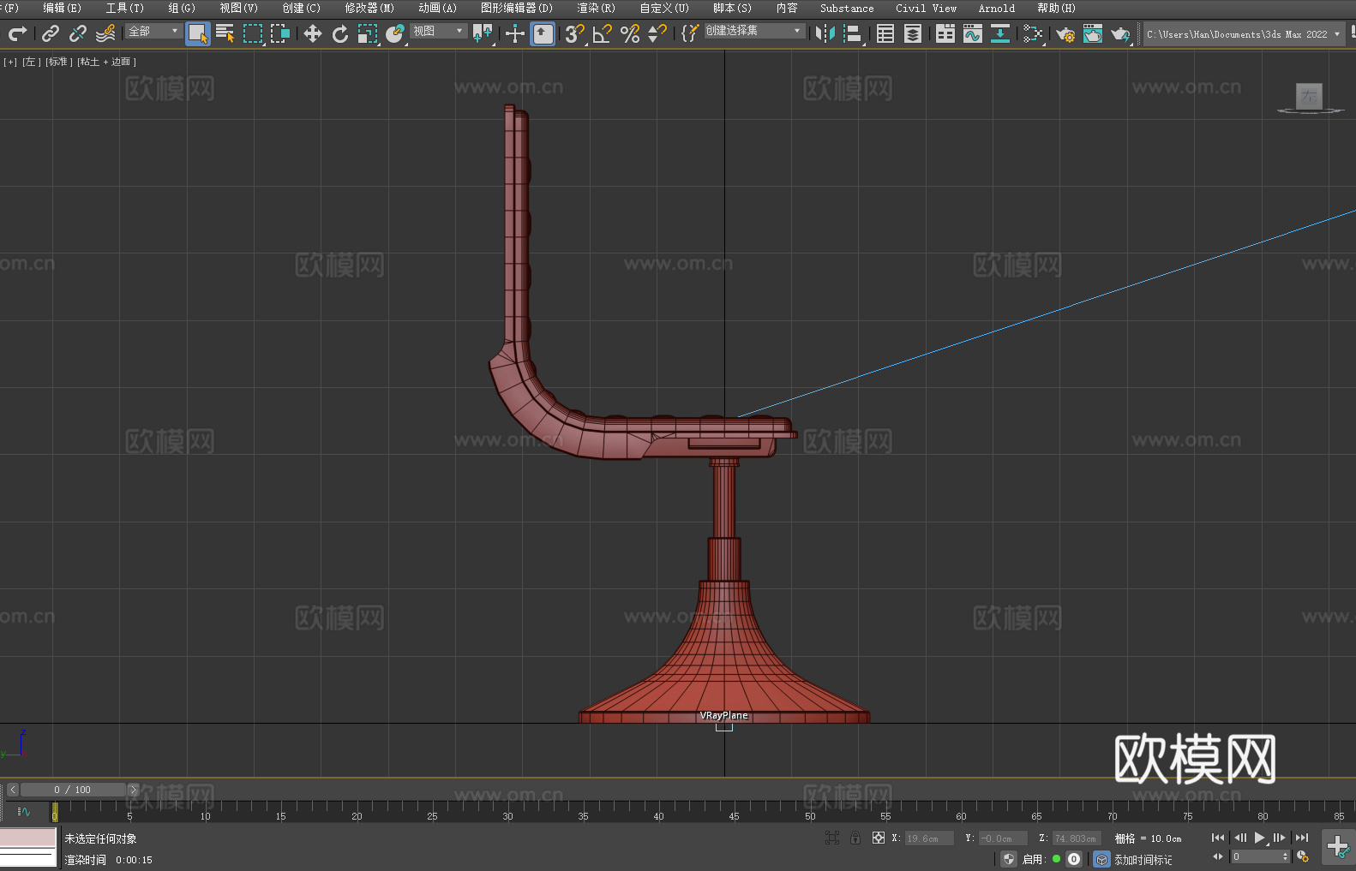Click viewport [标准] shading label
This screenshot has width=1356, height=871.
click(59, 62)
